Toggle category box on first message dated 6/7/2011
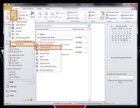The width and height of the screenshot is (140, 108). click(85, 38)
